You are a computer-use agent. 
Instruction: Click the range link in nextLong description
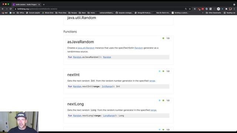click(153, 110)
